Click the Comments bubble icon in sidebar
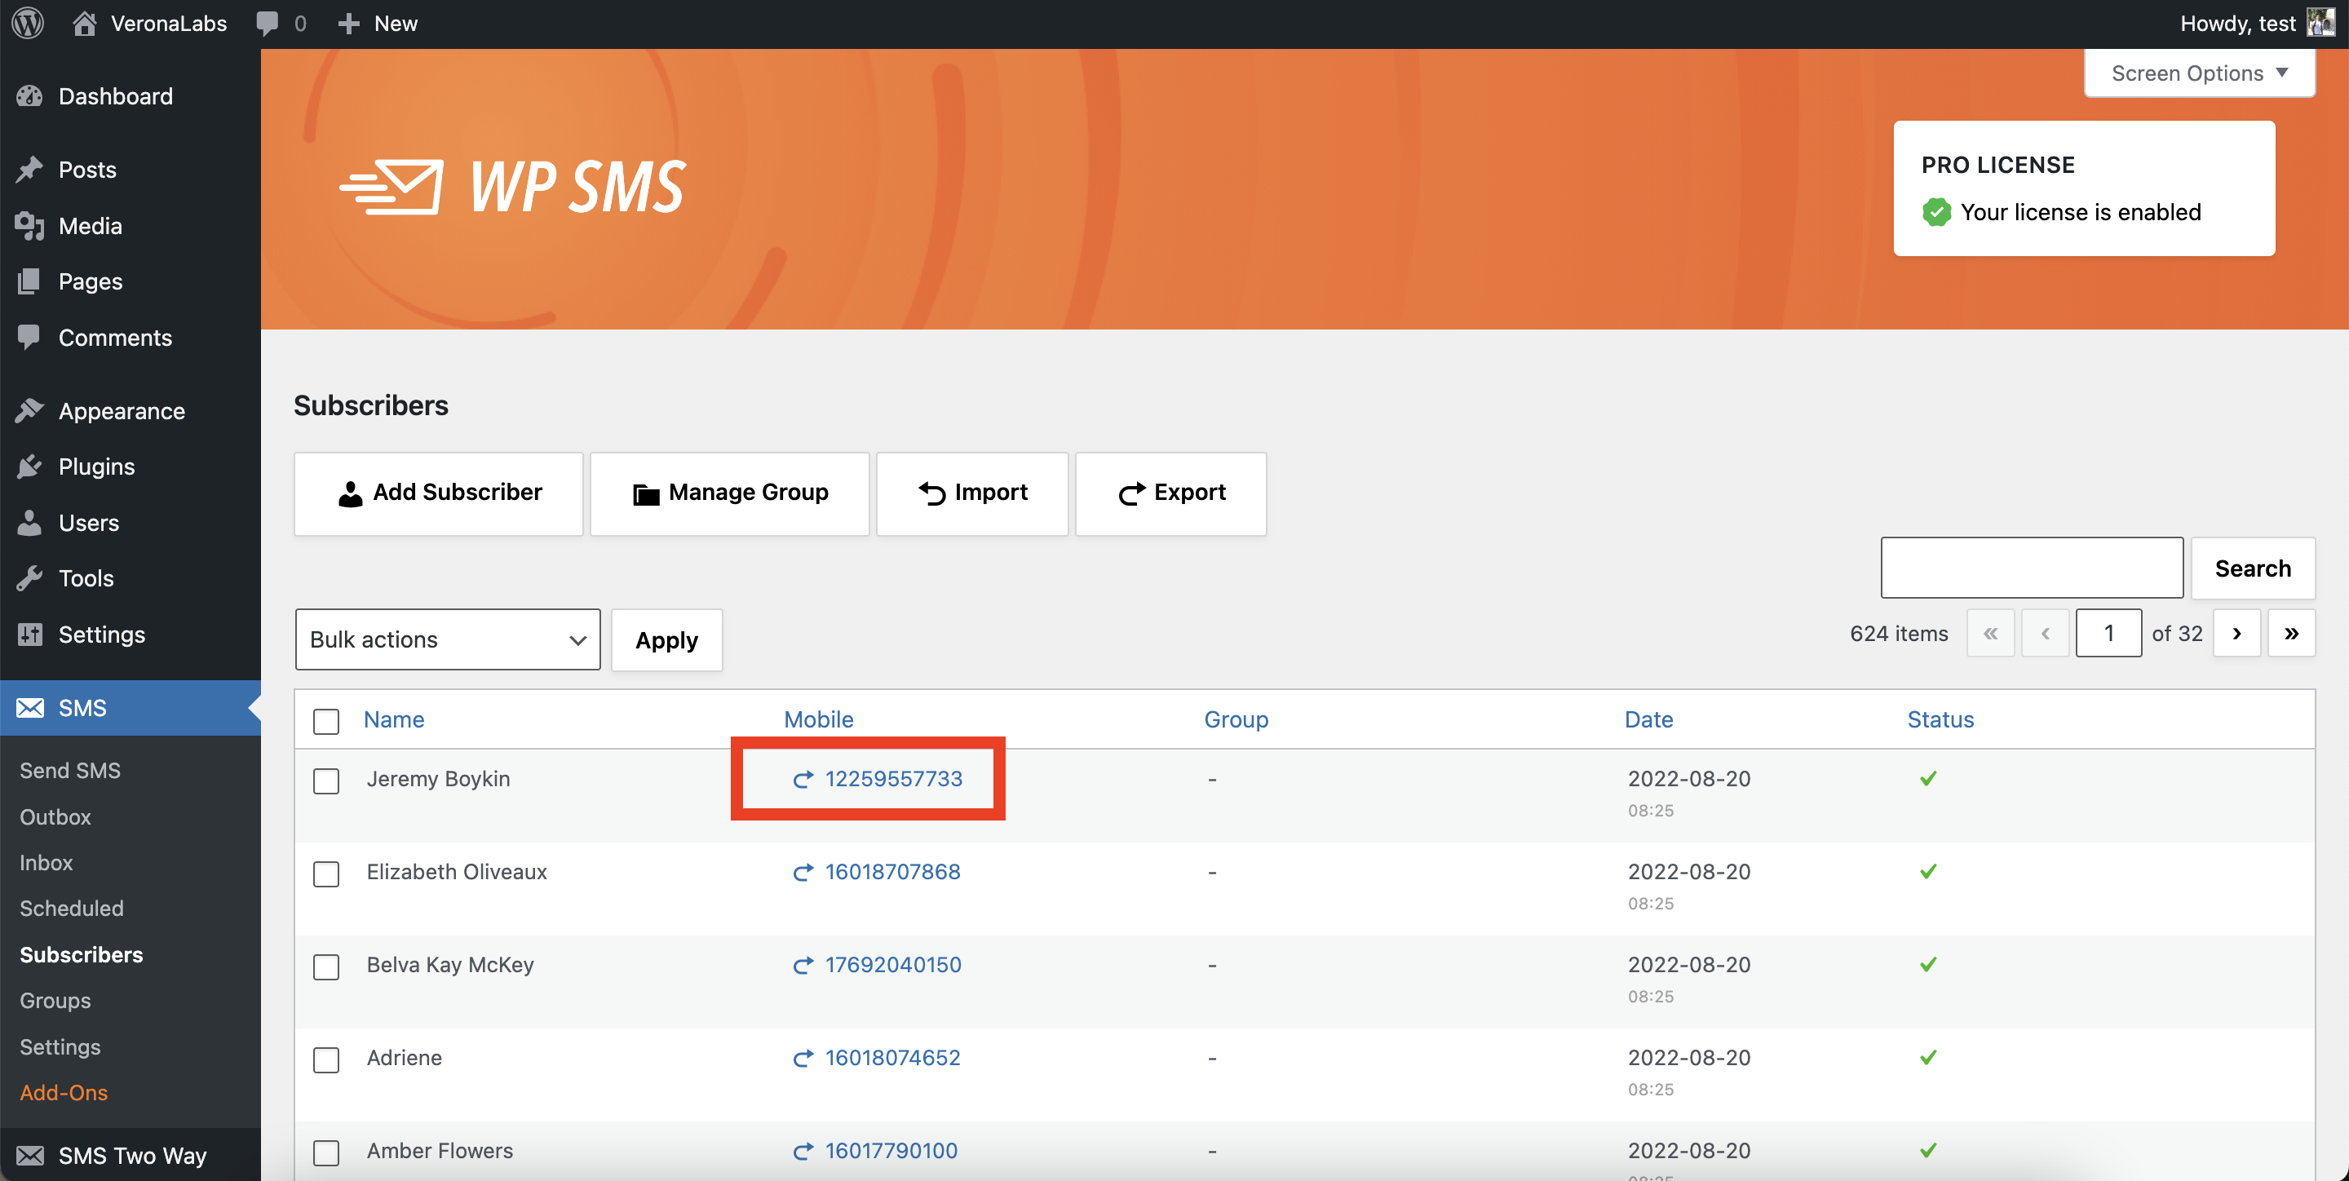The height and width of the screenshot is (1181, 2349). pyautogui.click(x=30, y=337)
